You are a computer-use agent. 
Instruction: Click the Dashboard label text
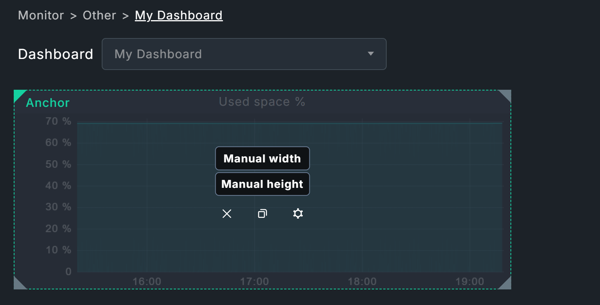coord(56,54)
